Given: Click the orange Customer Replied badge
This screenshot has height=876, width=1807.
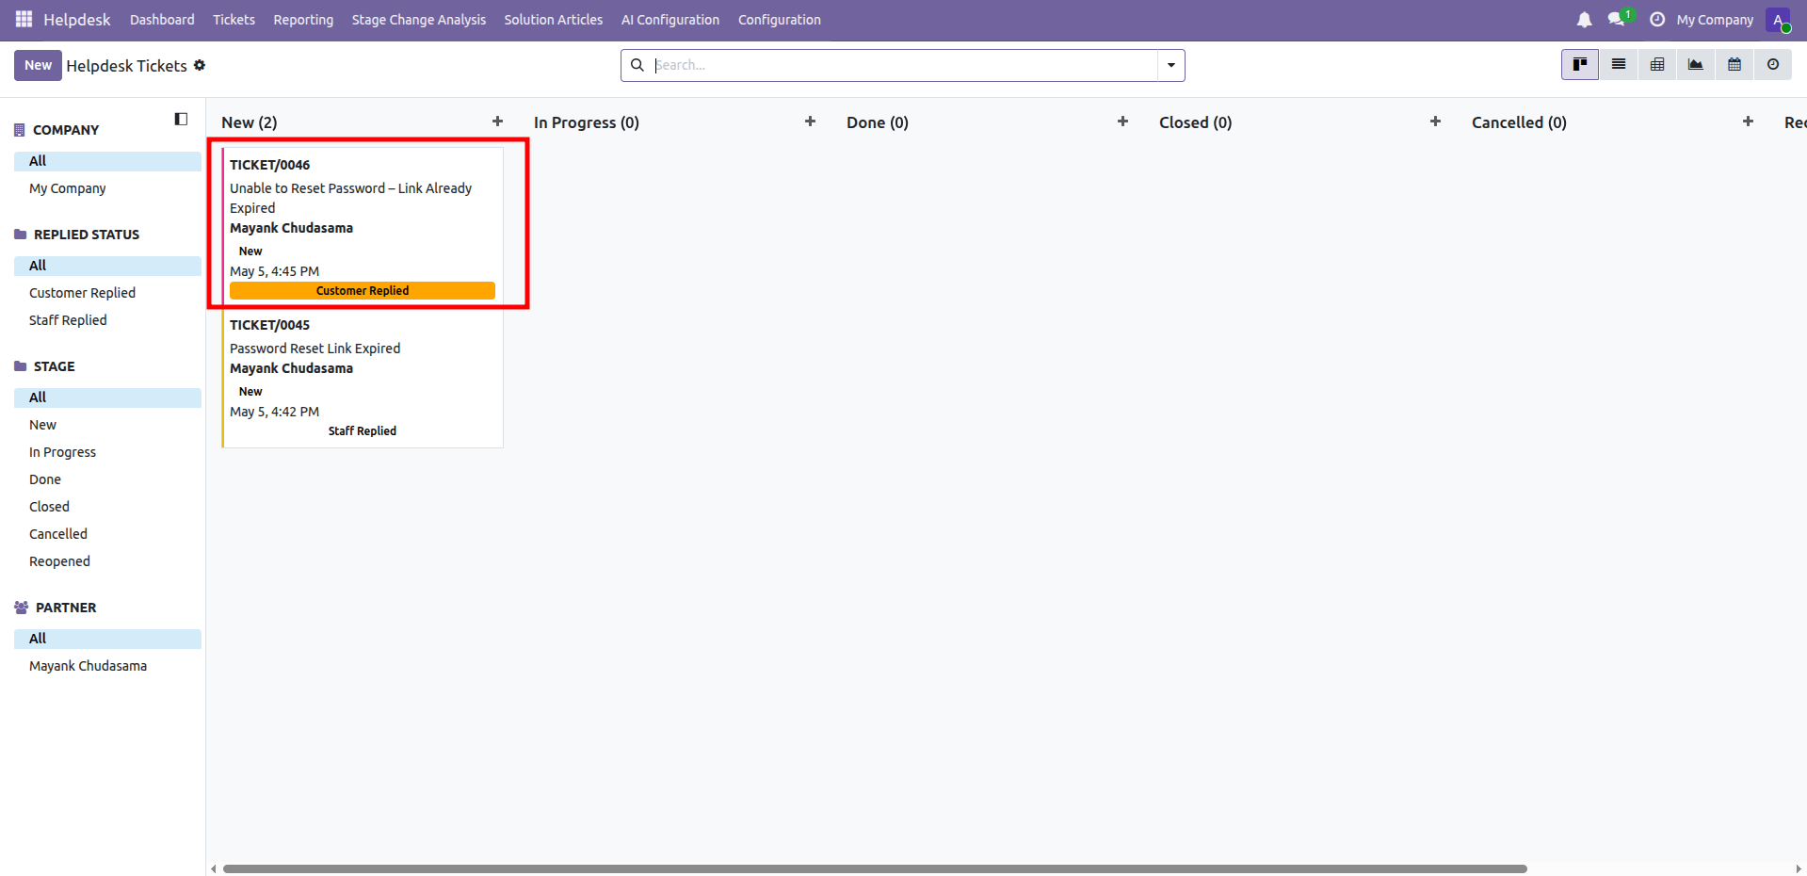Looking at the screenshot, I should [363, 291].
